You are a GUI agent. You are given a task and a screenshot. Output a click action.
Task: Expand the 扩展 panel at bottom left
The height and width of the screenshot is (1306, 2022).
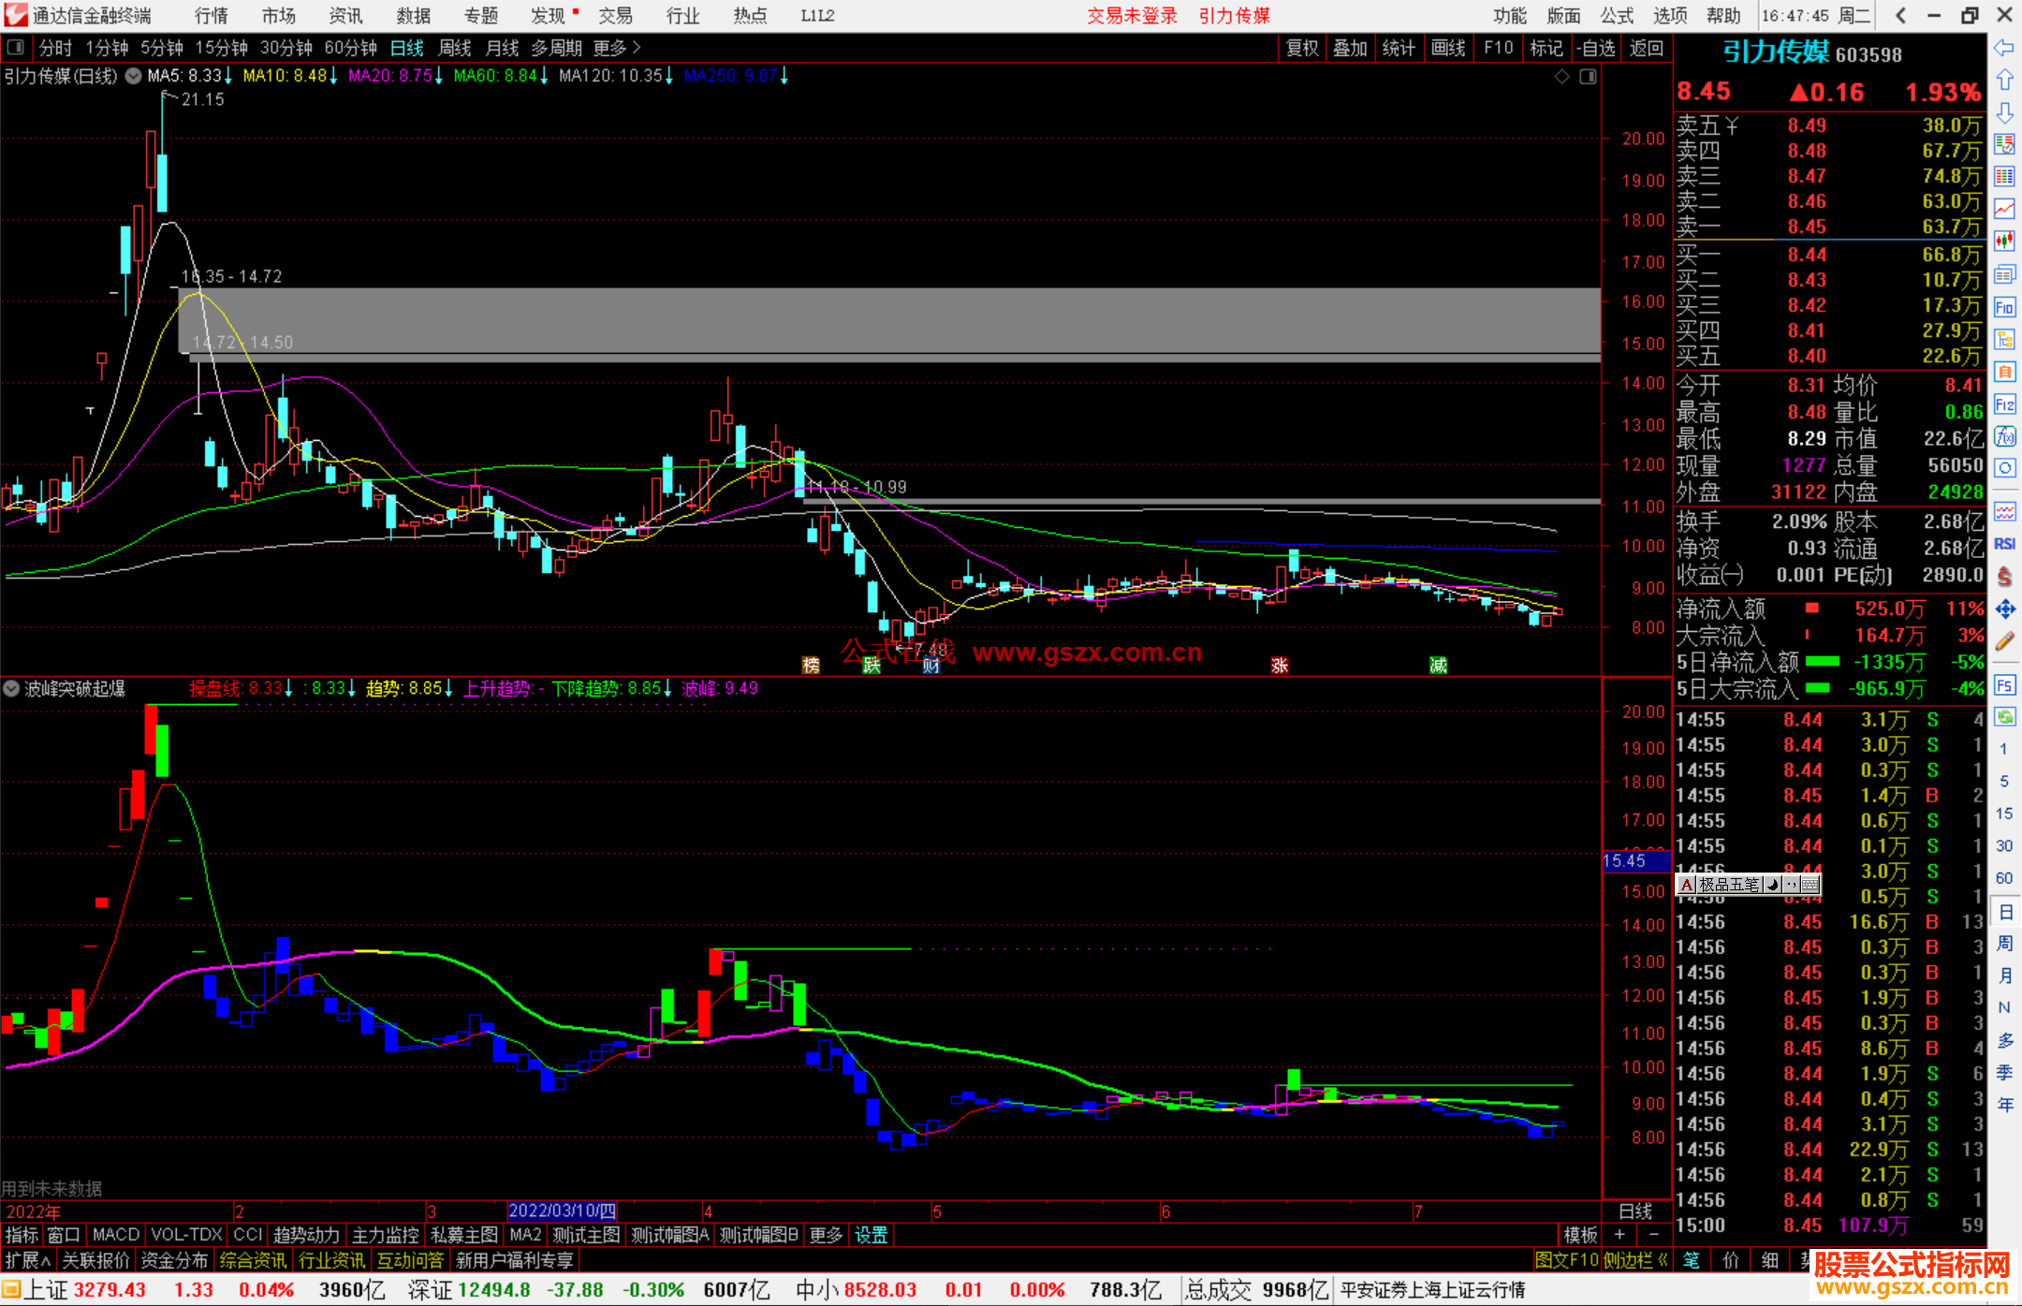coord(28,1260)
